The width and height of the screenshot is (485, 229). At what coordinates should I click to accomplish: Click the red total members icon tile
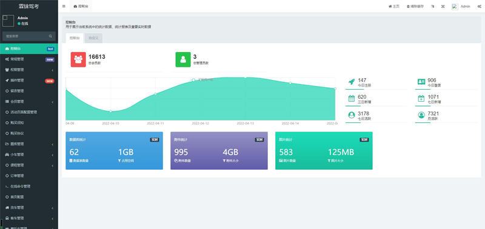78,59
